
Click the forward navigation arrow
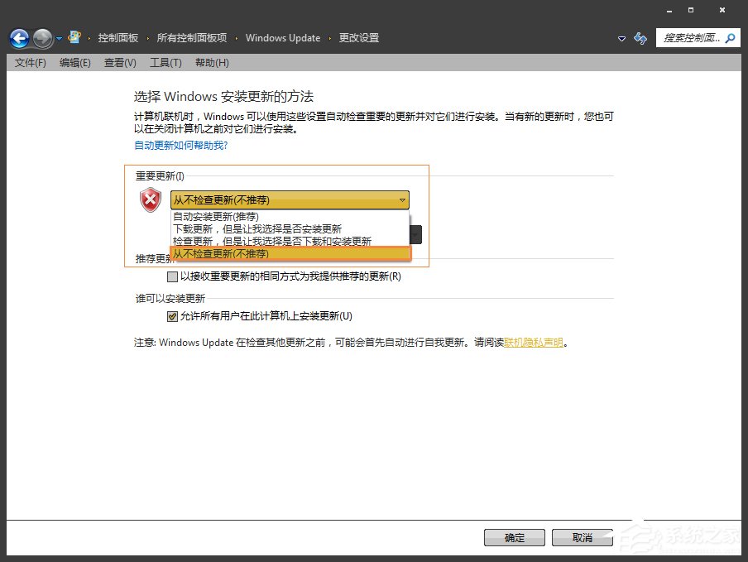(x=41, y=37)
